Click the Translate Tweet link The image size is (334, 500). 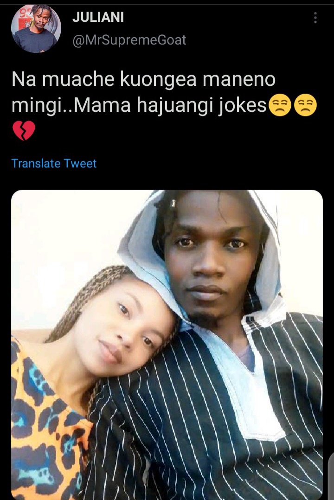pyautogui.click(x=54, y=163)
